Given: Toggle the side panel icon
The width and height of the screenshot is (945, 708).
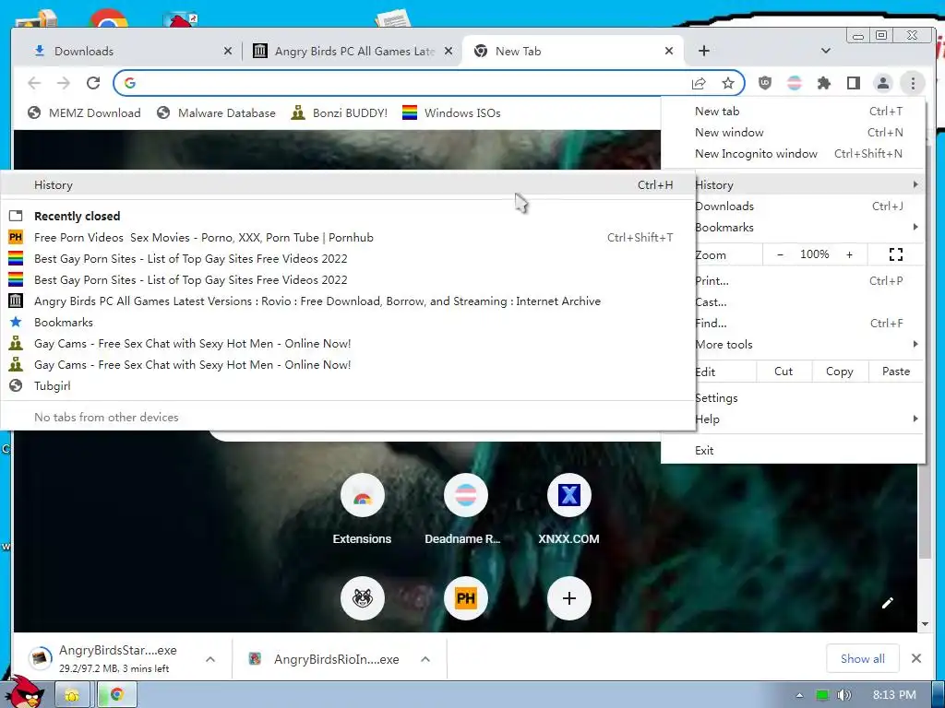Looking at the screenshot, I should [854, 83].
